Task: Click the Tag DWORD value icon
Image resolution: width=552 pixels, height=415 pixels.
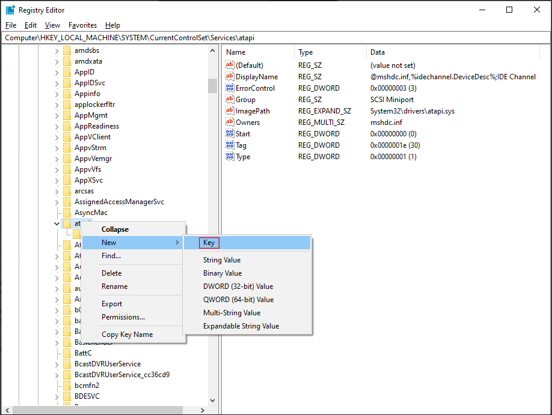Action: [230, 145]
